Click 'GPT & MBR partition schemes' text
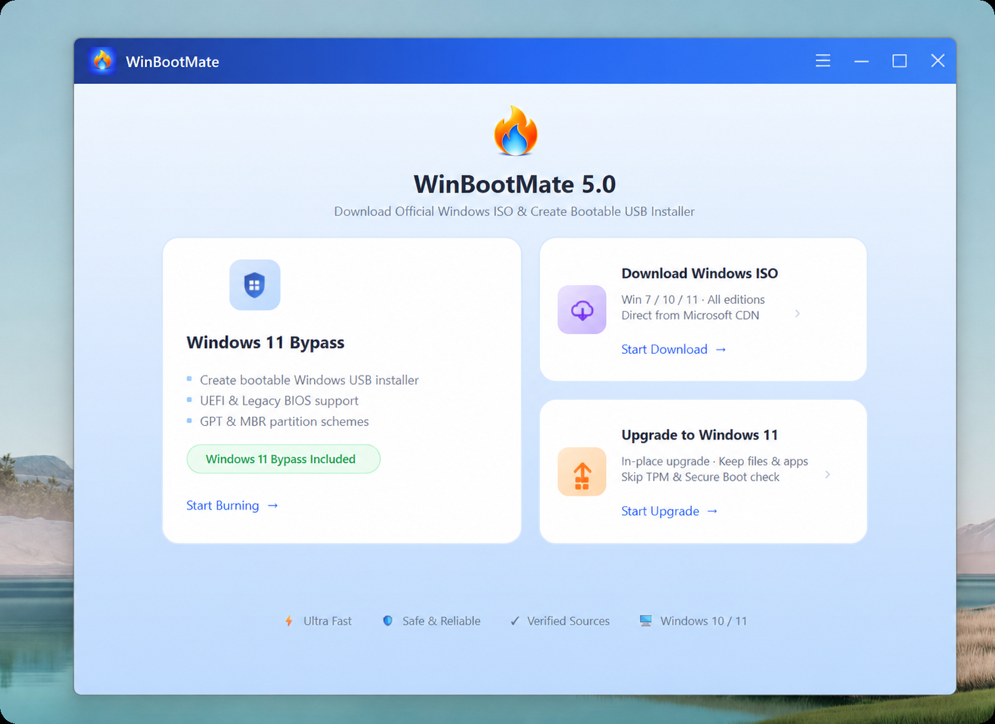 point(284,422)
